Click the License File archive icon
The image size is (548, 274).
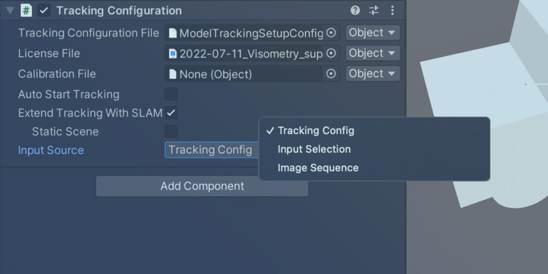point(173,54)
